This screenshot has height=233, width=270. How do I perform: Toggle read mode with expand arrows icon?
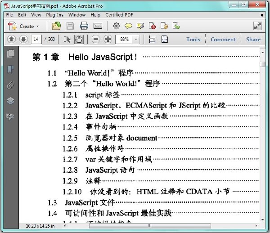click(257, 26)
